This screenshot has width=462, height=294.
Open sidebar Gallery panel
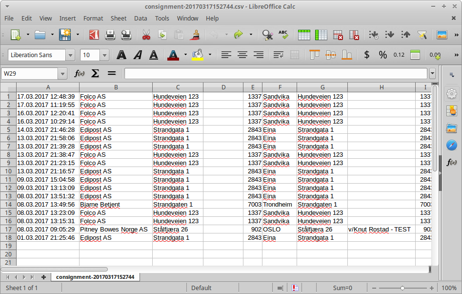point(451,128)
